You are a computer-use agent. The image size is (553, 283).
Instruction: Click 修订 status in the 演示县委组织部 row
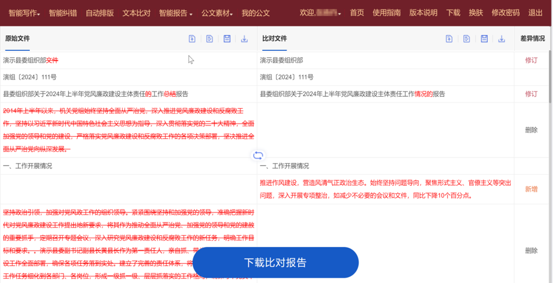click(x=531, y=60)
